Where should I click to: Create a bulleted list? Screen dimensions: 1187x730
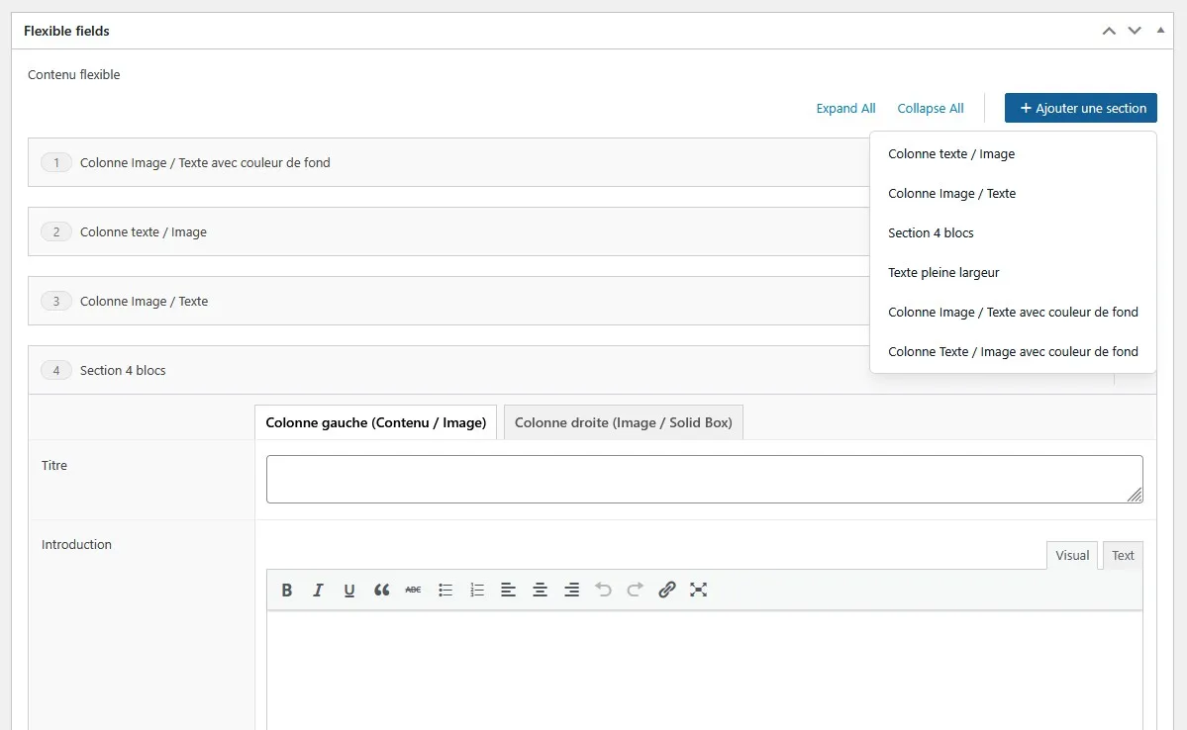coord(445,591)
